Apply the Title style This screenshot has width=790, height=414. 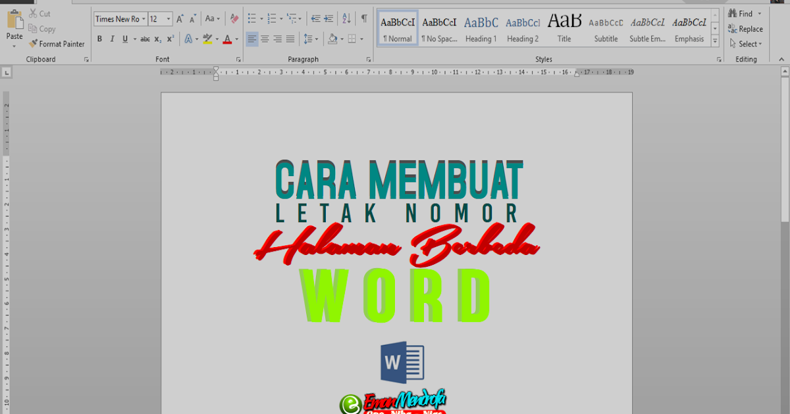(x=564, y=28)
